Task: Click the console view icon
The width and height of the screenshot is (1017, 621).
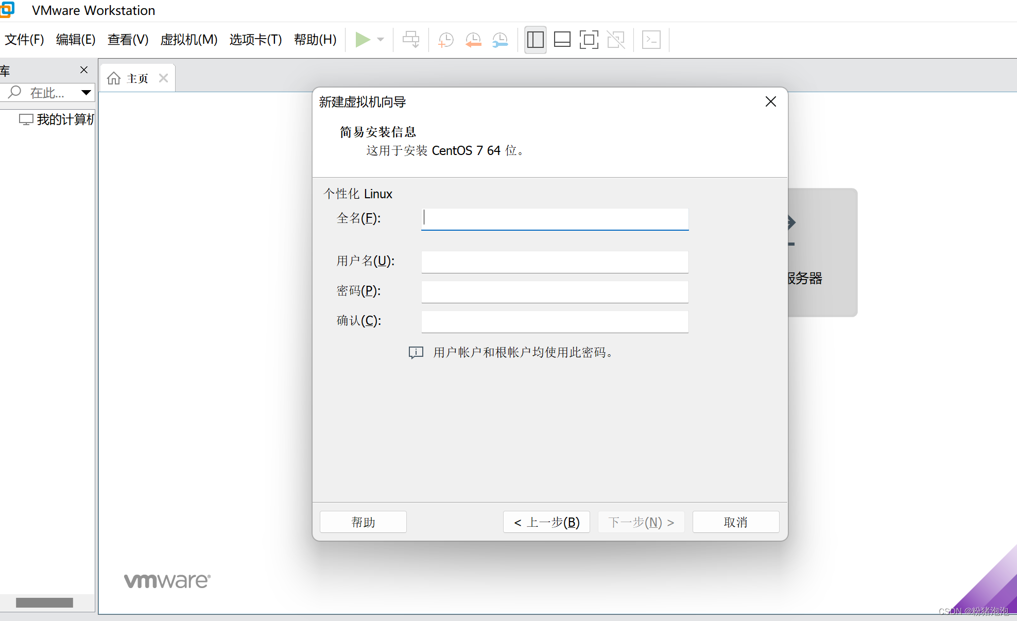Action: [651, 40]
